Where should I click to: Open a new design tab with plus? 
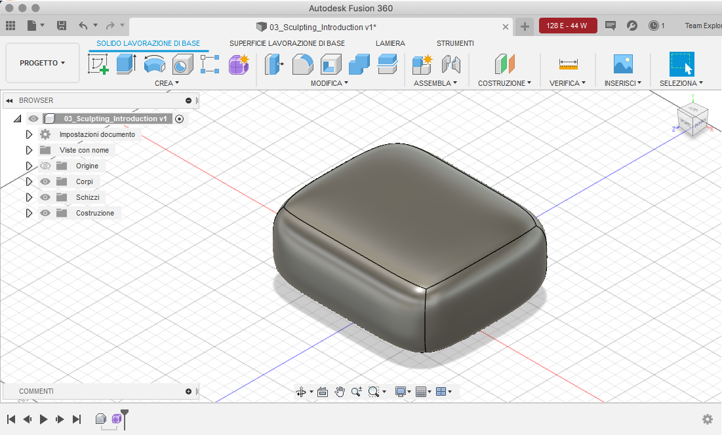pos(525,27)
